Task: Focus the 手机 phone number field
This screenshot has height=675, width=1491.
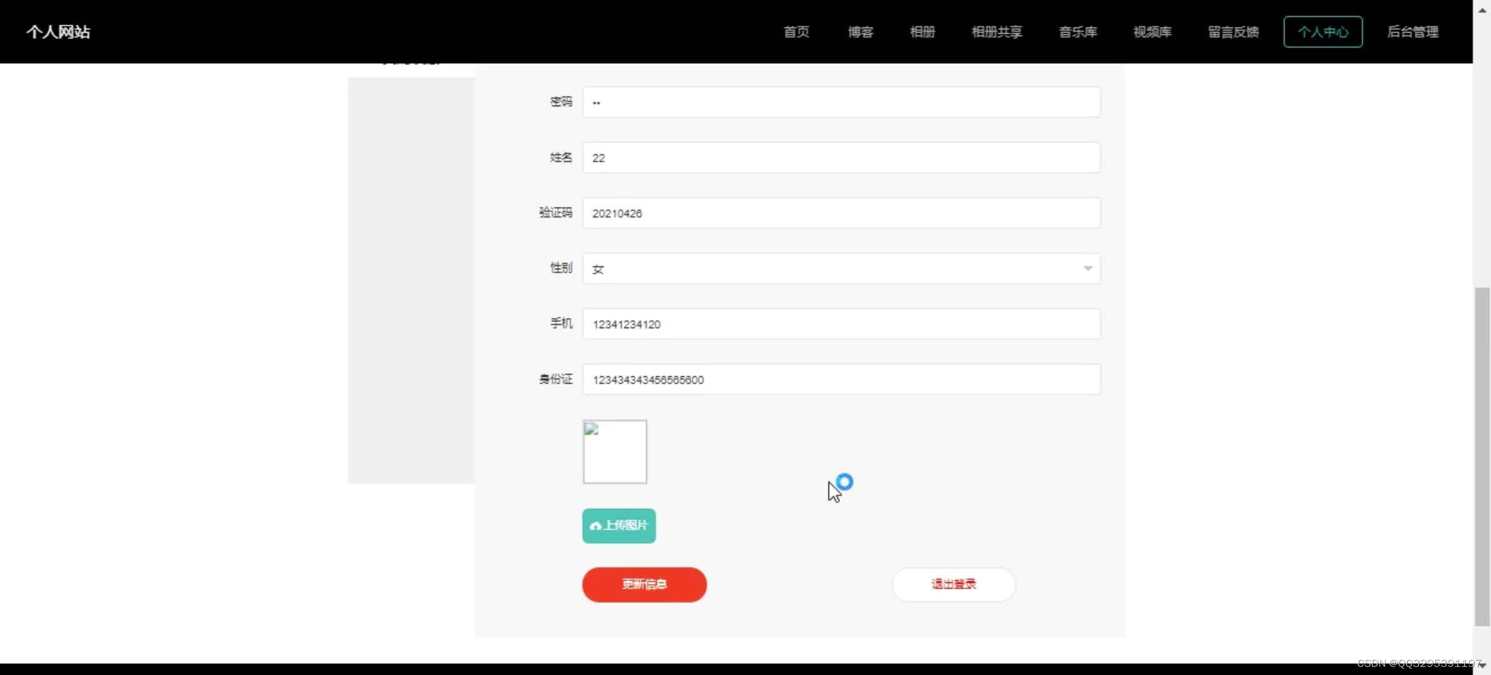Action: (x=841, y=324)
